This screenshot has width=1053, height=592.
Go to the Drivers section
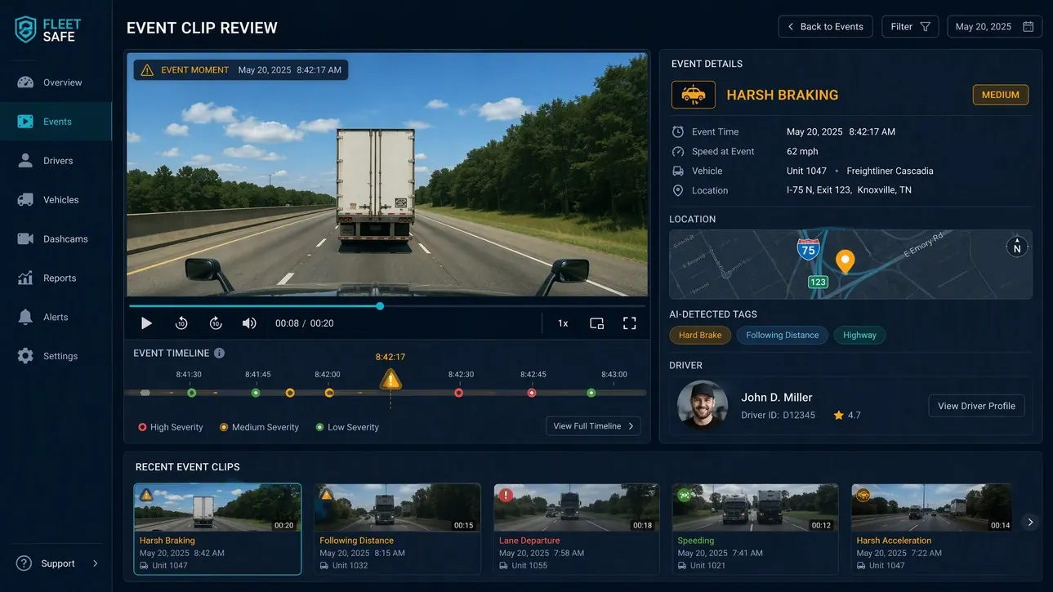click(x=56, y=161)
